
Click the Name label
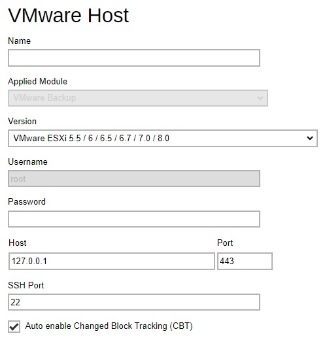click(x=20, y=41)
